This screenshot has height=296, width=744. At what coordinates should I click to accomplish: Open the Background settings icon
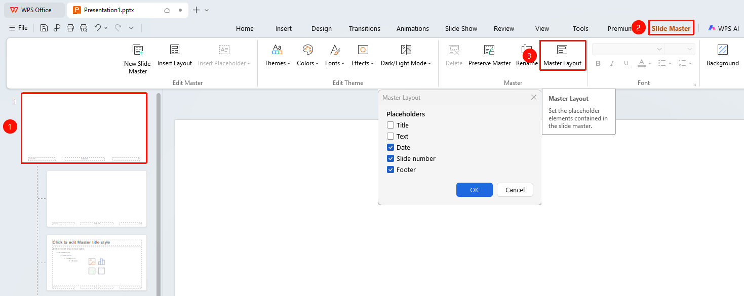click(723, 50)
